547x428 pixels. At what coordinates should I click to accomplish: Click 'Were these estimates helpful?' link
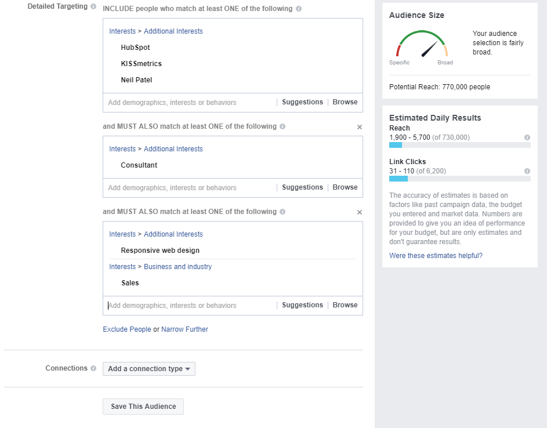[436, 256]
